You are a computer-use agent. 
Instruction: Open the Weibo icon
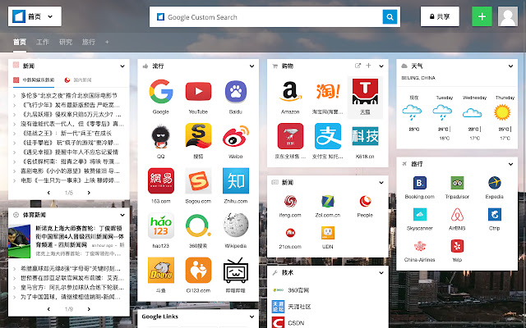click(x=236, y=136)
